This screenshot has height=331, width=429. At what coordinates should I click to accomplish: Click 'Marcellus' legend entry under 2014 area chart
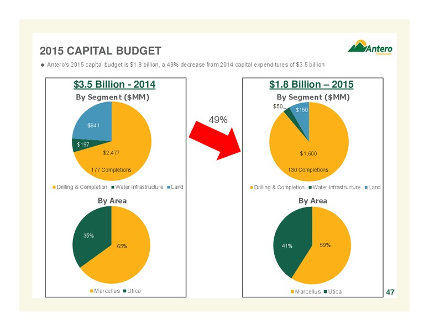pyautogui.click(x=105, y=291)
